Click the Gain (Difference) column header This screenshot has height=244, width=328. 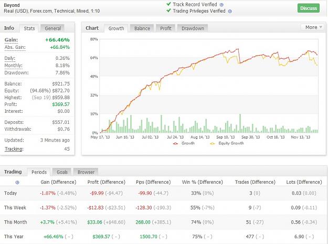coord(58,182)
